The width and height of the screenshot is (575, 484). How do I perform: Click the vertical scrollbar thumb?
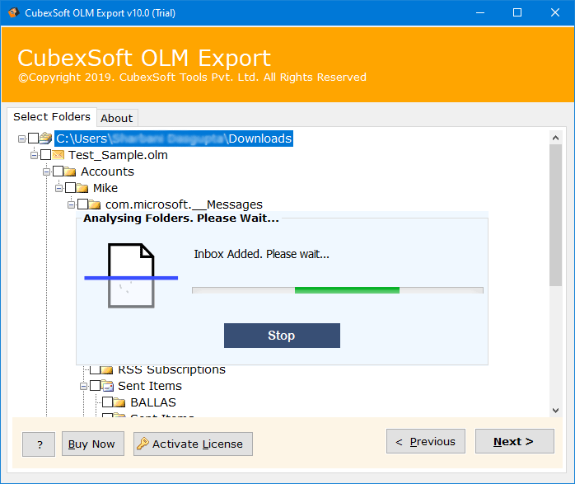[x=555, y=215]
